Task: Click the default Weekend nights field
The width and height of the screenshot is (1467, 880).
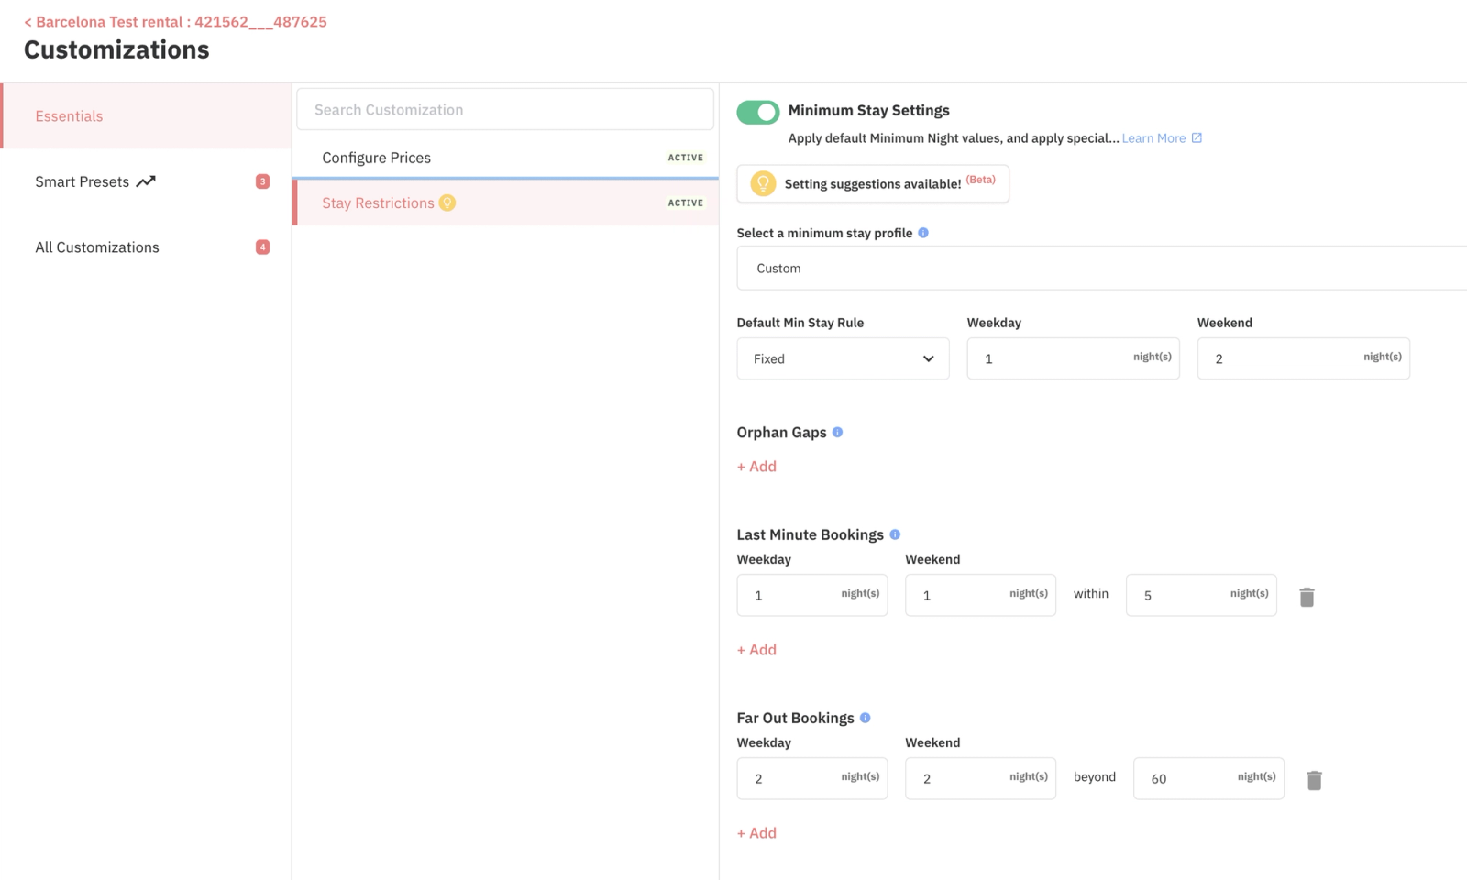Action: [1303, 358]
